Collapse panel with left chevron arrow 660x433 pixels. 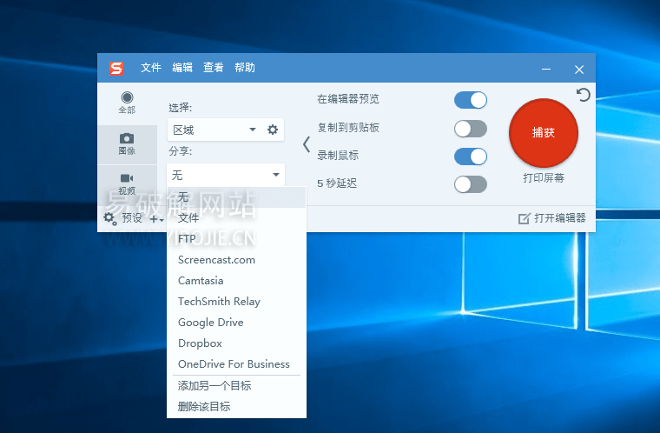coord(307,144)
